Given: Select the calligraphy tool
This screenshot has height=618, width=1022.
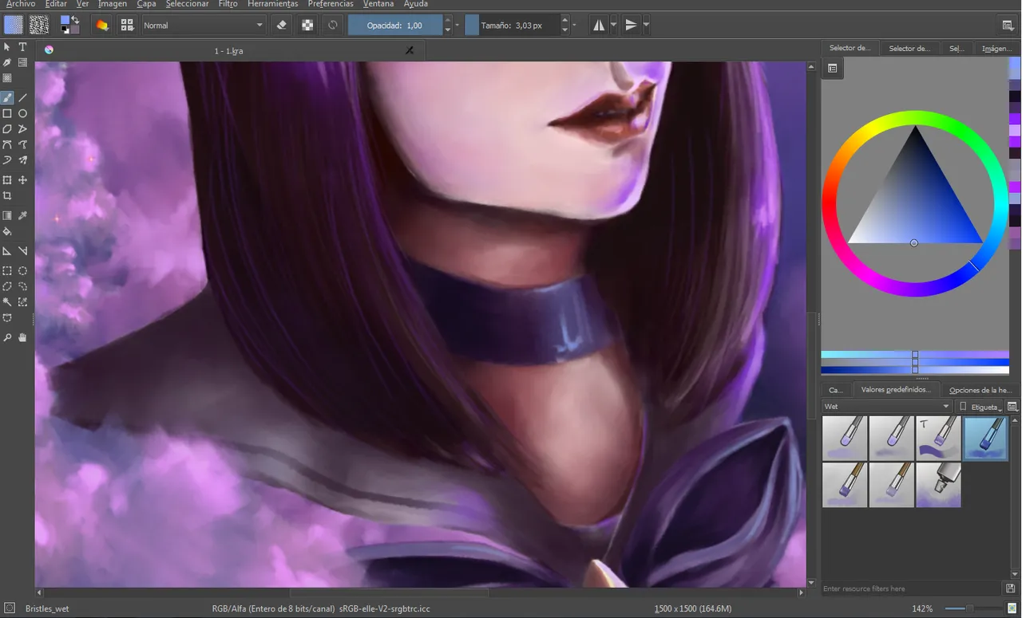Looking at the screenshot, I should 7,62.
